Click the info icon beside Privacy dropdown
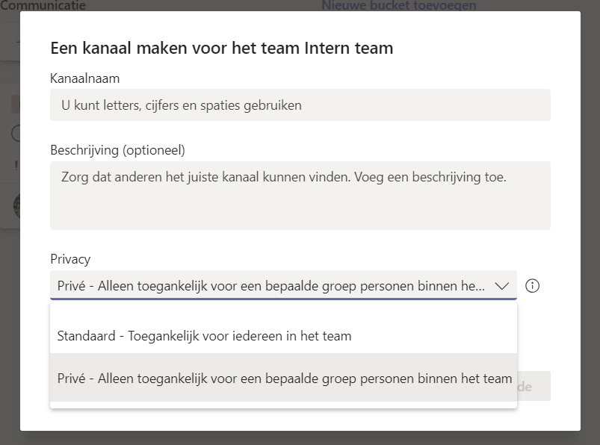600x445 pixels. pos(532,285)
